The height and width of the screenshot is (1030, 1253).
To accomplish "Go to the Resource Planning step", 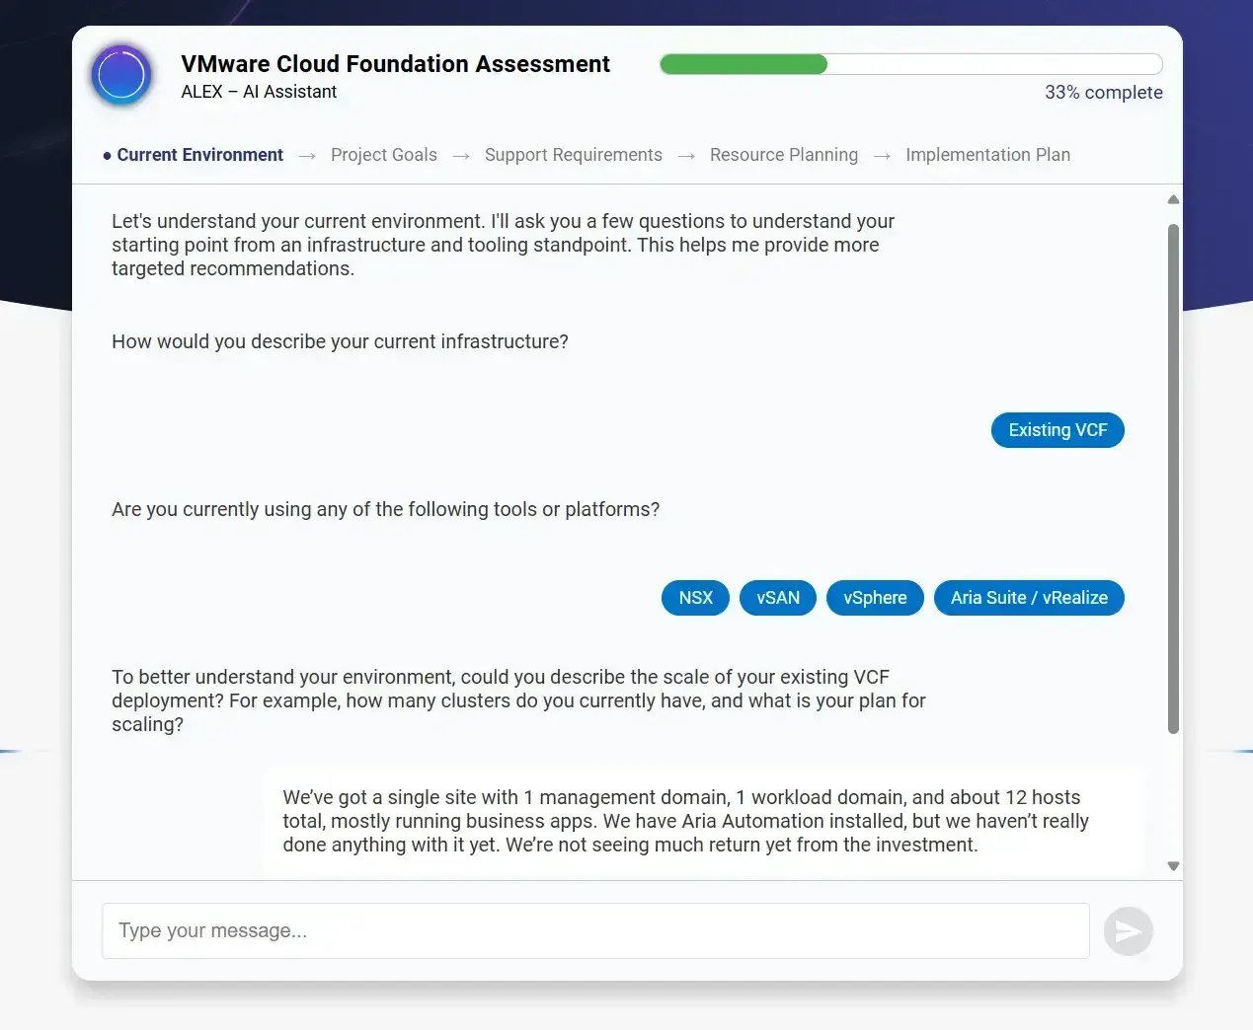I will click(784, 155).
